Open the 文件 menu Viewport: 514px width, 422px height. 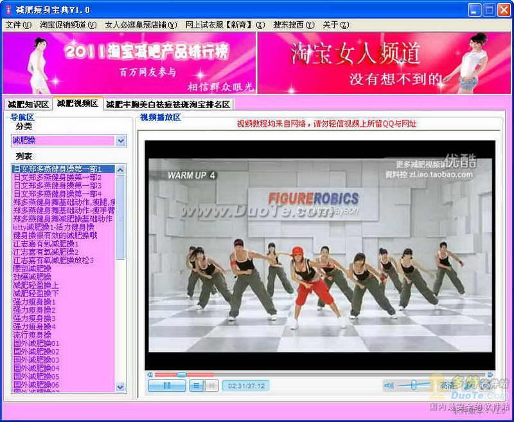[19, 25]
